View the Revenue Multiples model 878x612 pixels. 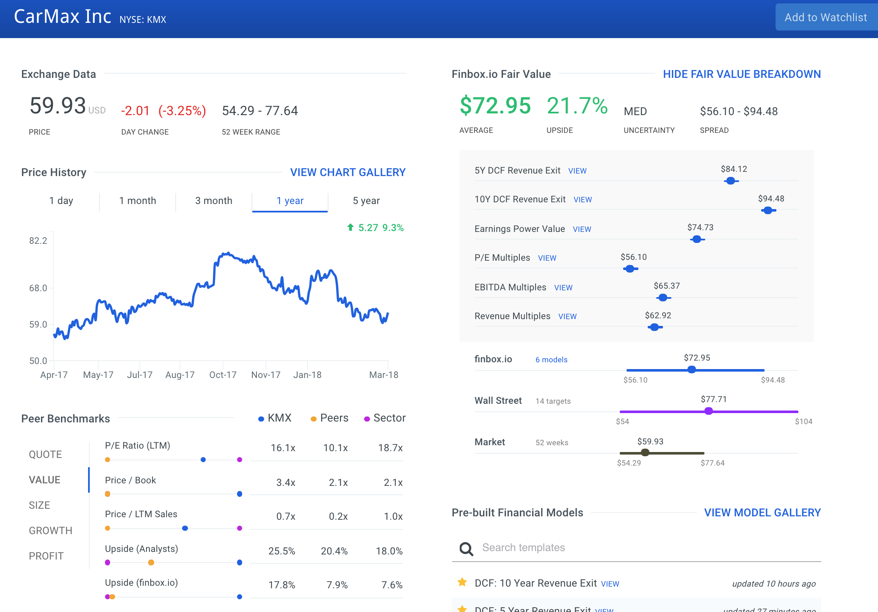point(567,317)
